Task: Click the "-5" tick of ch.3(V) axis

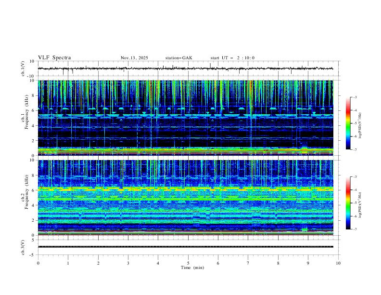Action: point(33,255)
